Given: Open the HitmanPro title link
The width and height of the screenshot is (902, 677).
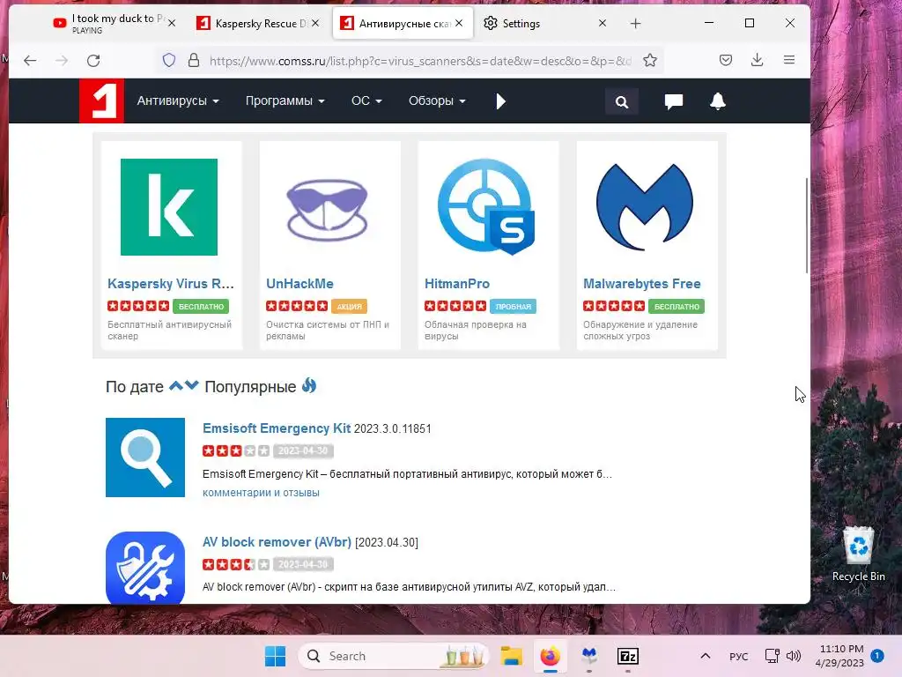Looking at the screenshot, I should point(457,283).
